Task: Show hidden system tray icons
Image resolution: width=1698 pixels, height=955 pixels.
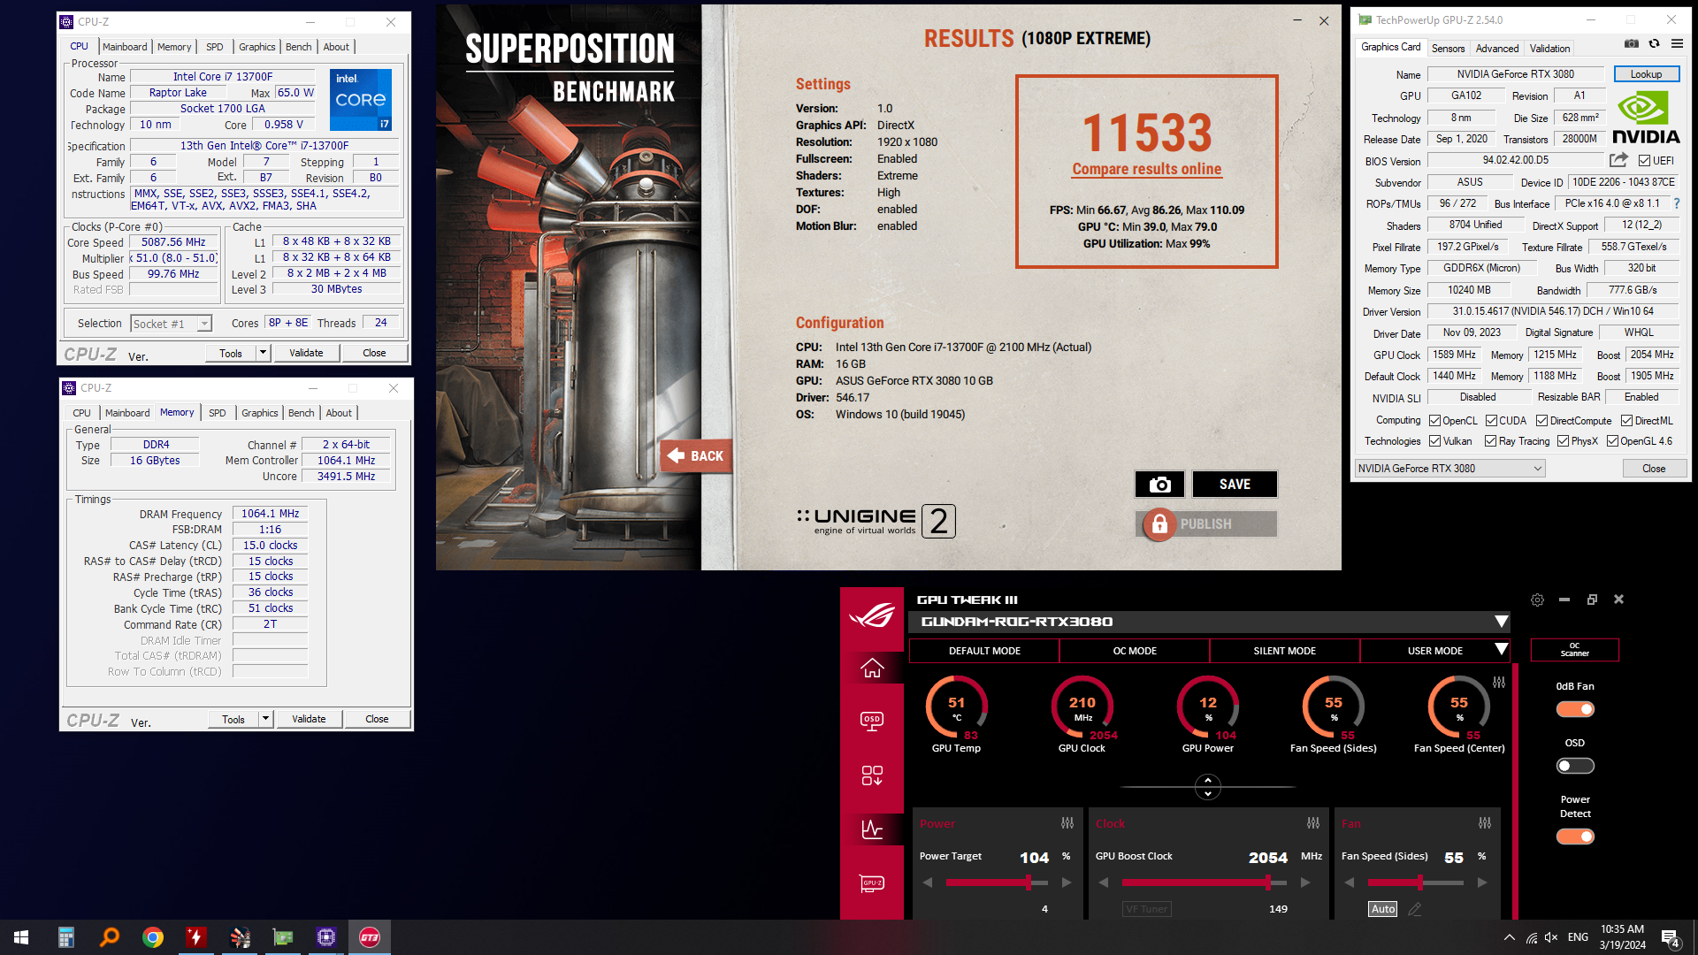Action: pyautogui.click(x=1509, y=937)
